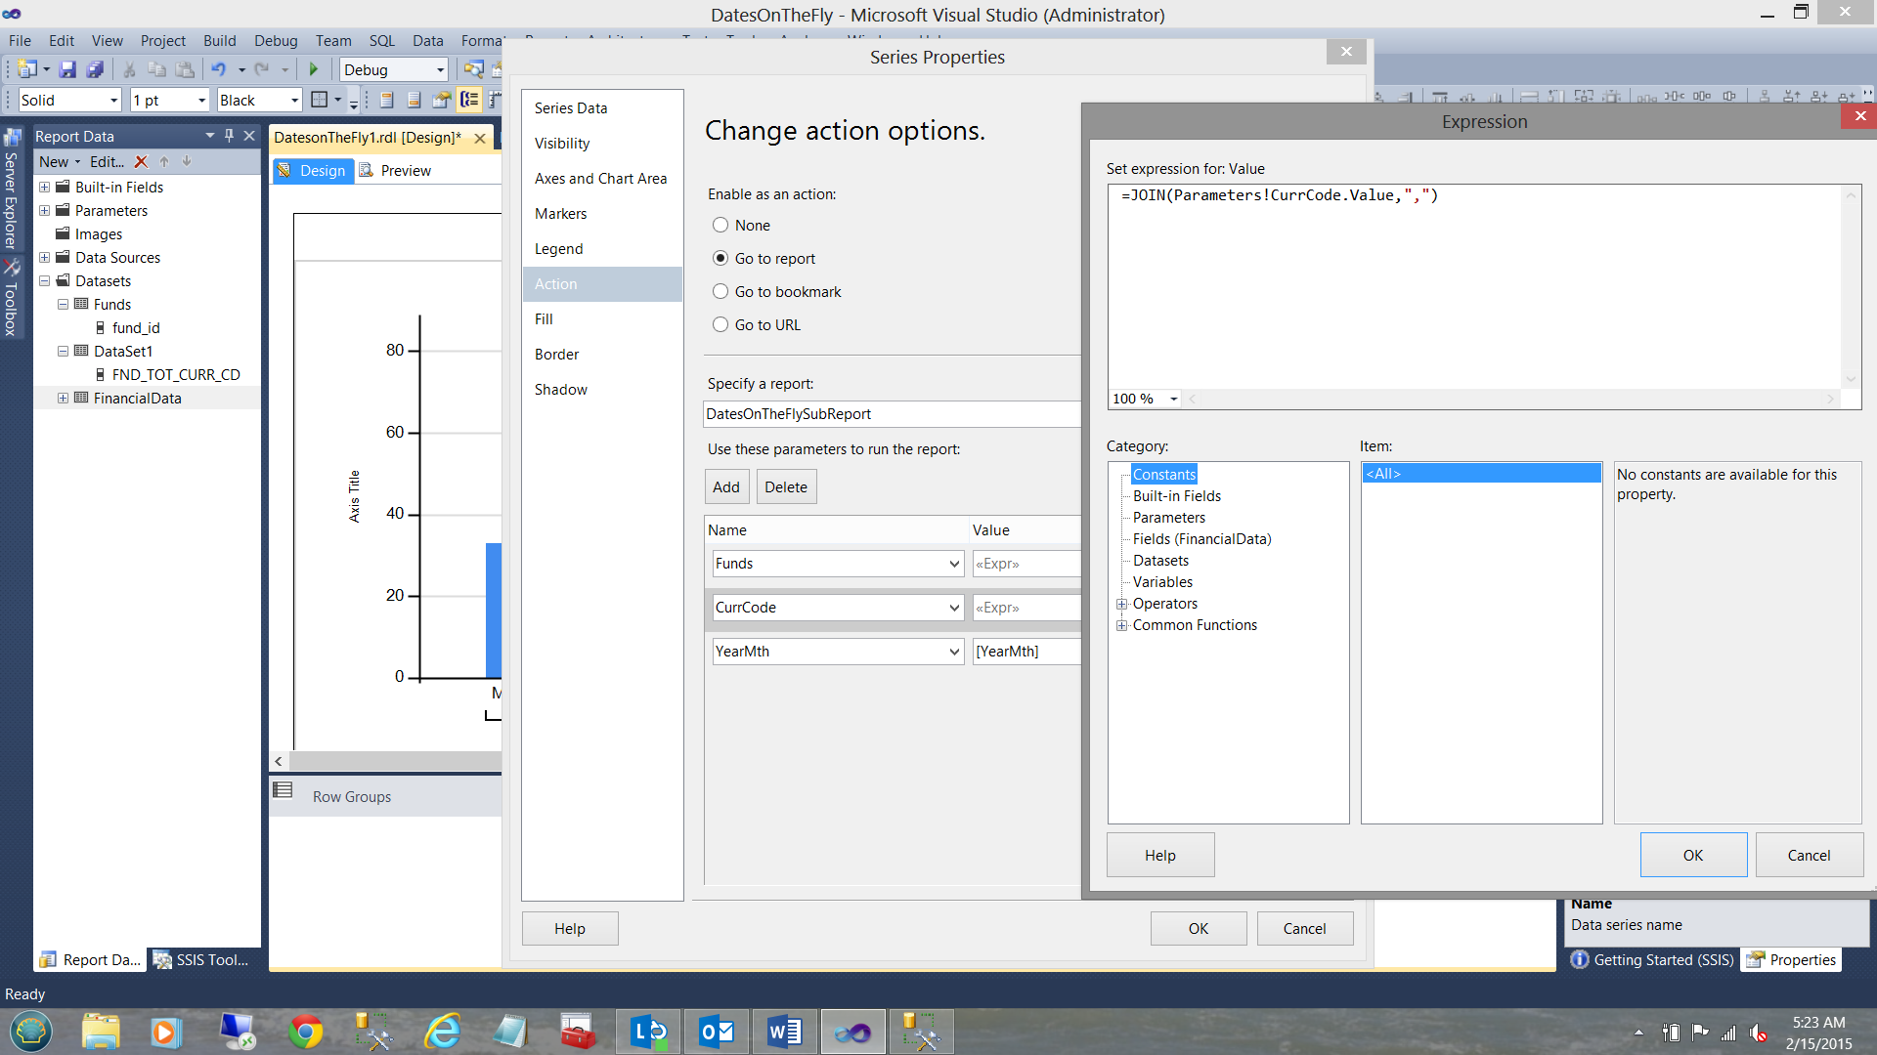Open the Black border color dropdown
1877x1055 pixels.
tap(293, 100)
